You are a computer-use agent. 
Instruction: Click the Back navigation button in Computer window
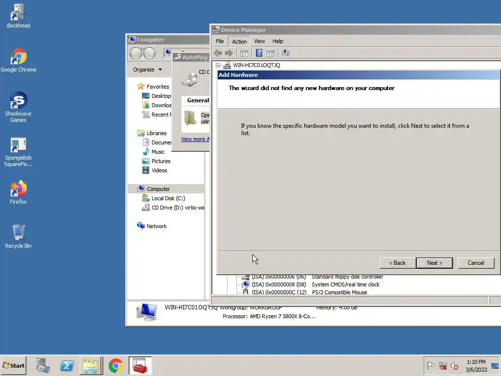136,53
